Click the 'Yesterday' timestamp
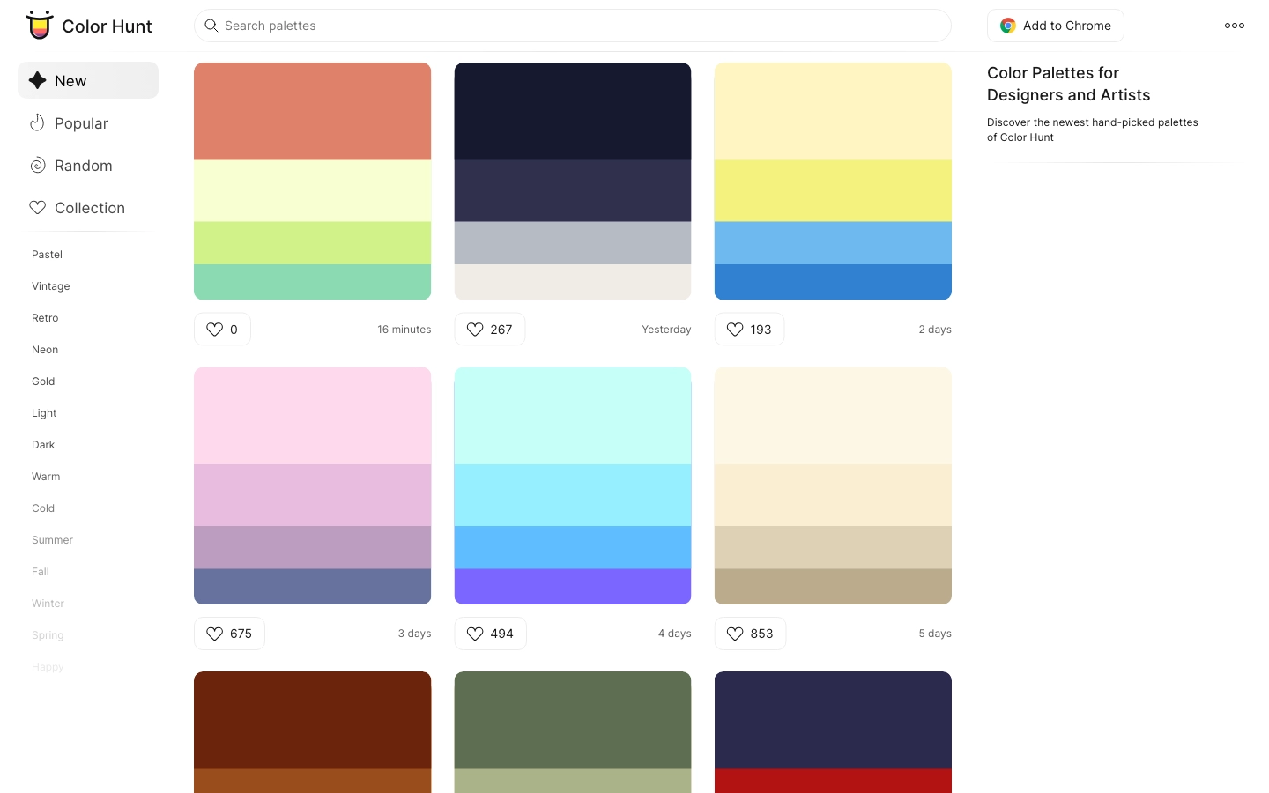 pyautogui.click(x=666, y=330)
